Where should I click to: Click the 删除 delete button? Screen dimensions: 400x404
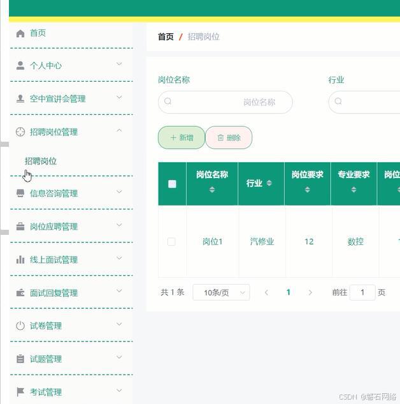tap(229, 138)
